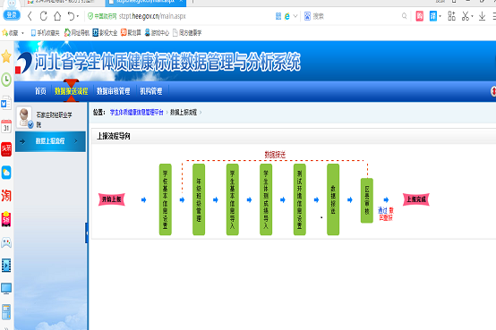
Task: Click the 开始上报 pink button
Action: pyautogui.click(x=112, y=199)
